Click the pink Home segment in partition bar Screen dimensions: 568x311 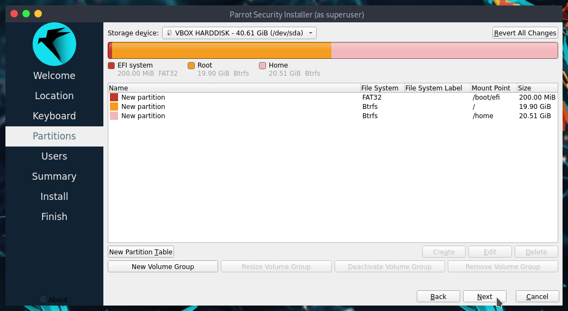pos(444,51)
